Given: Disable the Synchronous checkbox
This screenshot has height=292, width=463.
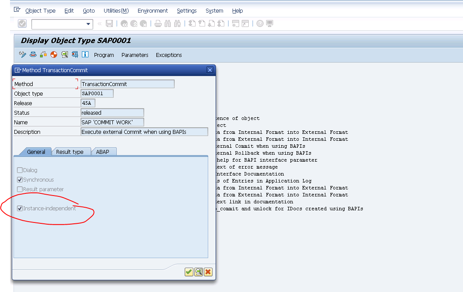Looking at the screenshot, I should click(x=20, y=179).
